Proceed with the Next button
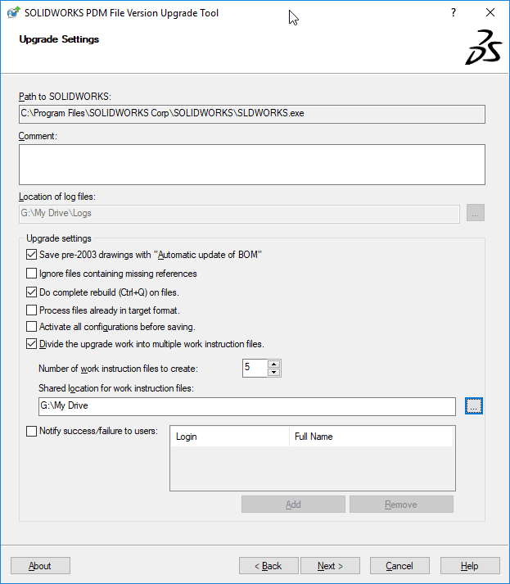 (330, 566)
